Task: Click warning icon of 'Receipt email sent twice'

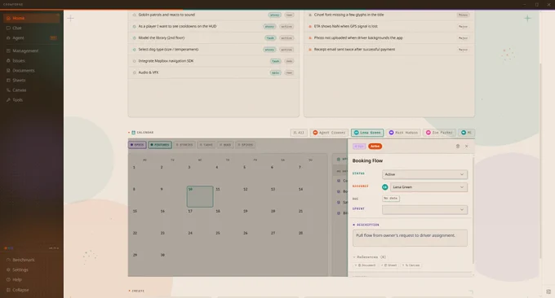Action: pos(310,50)
